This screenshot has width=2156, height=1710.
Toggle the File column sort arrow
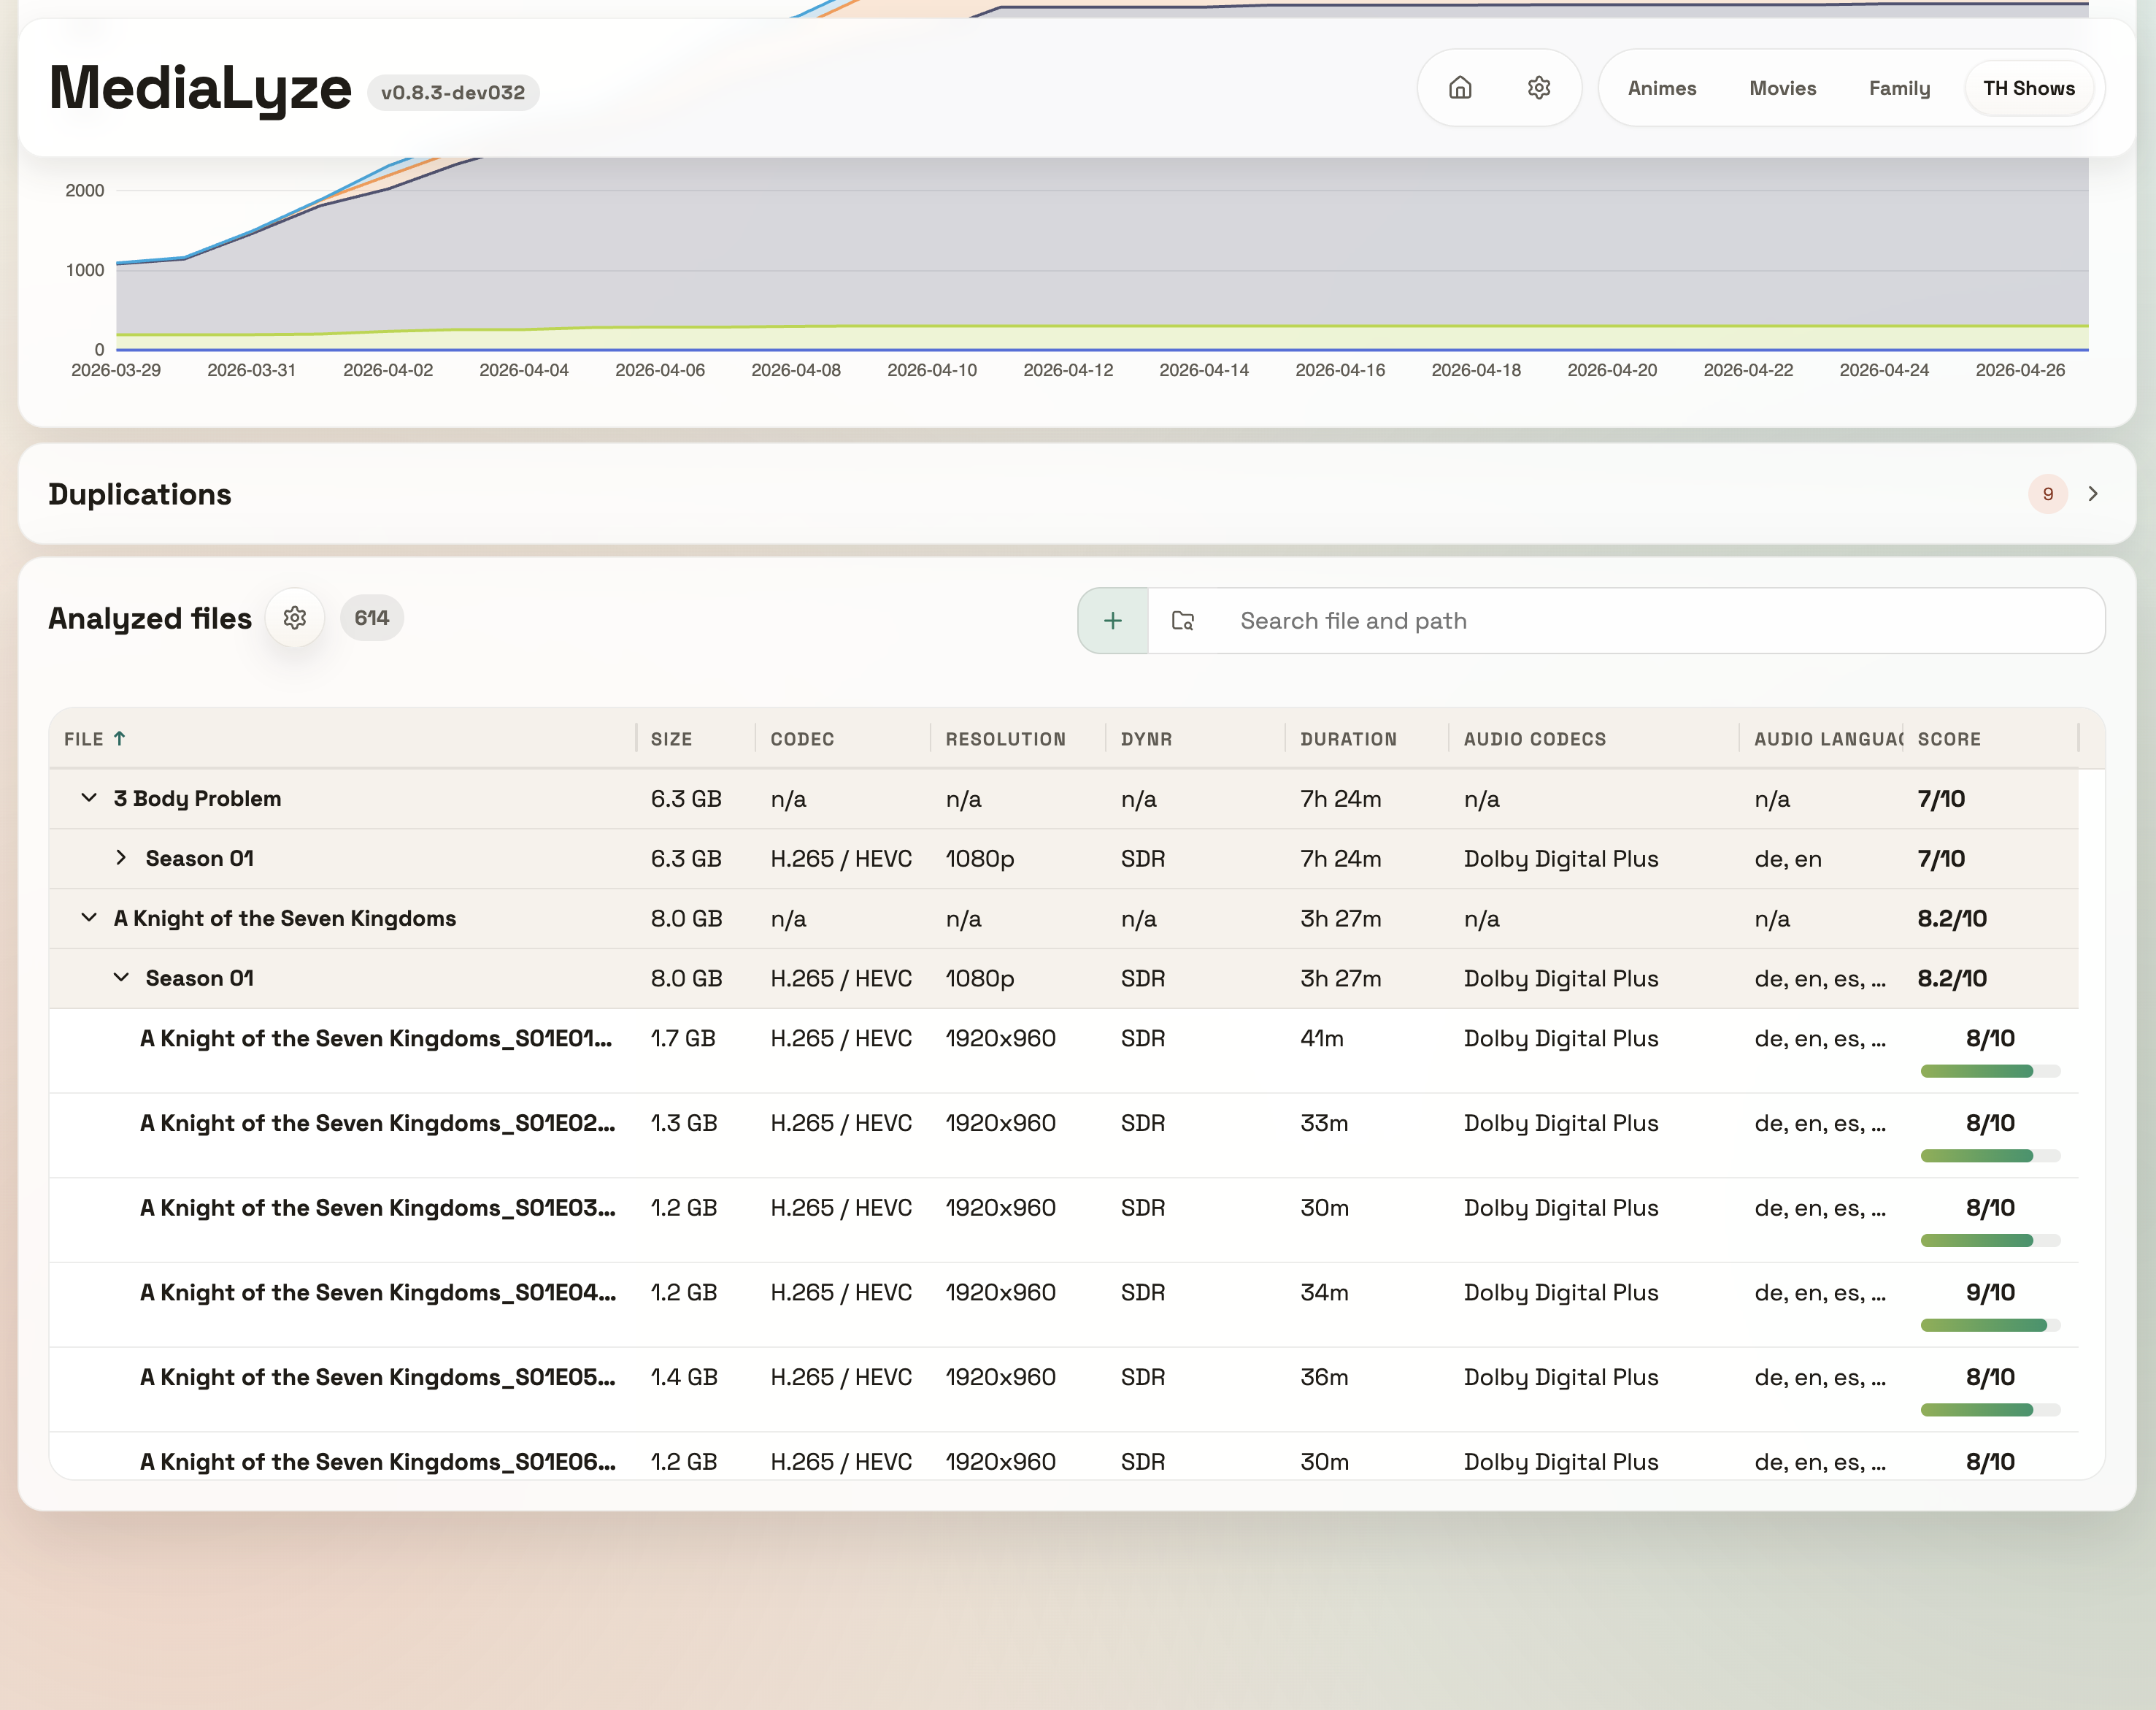pyautogui.click(x=120, y=738)
